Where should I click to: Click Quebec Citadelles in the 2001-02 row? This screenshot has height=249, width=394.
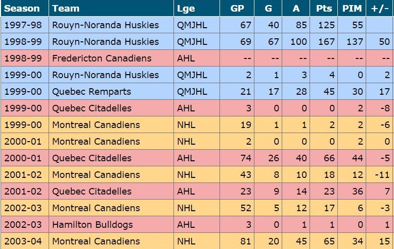coord(92,192)
